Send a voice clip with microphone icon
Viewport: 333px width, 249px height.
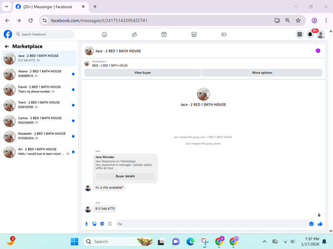[x=87, y=224]
